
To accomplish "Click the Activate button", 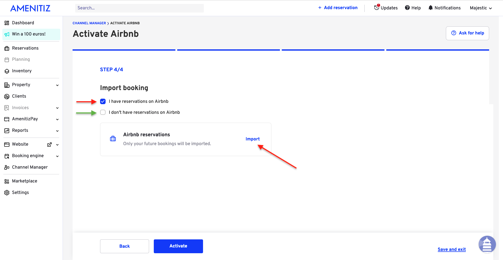I will (x=178, y=246).
